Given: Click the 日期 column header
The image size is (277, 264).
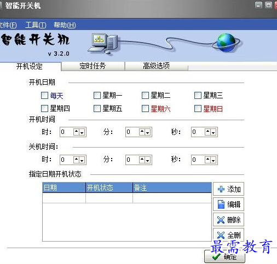Looking at the screenshot, I should (64, 187).
